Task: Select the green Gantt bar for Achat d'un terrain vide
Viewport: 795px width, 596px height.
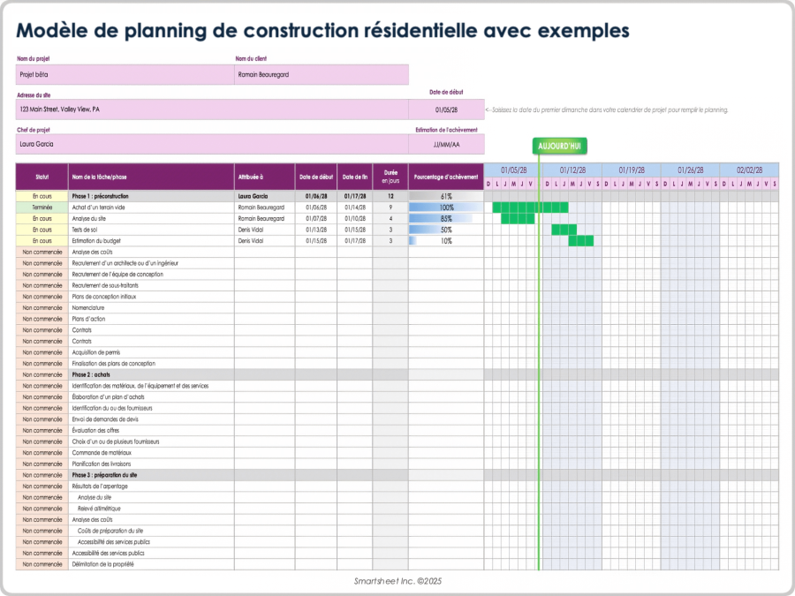Action: pos(530,207)
